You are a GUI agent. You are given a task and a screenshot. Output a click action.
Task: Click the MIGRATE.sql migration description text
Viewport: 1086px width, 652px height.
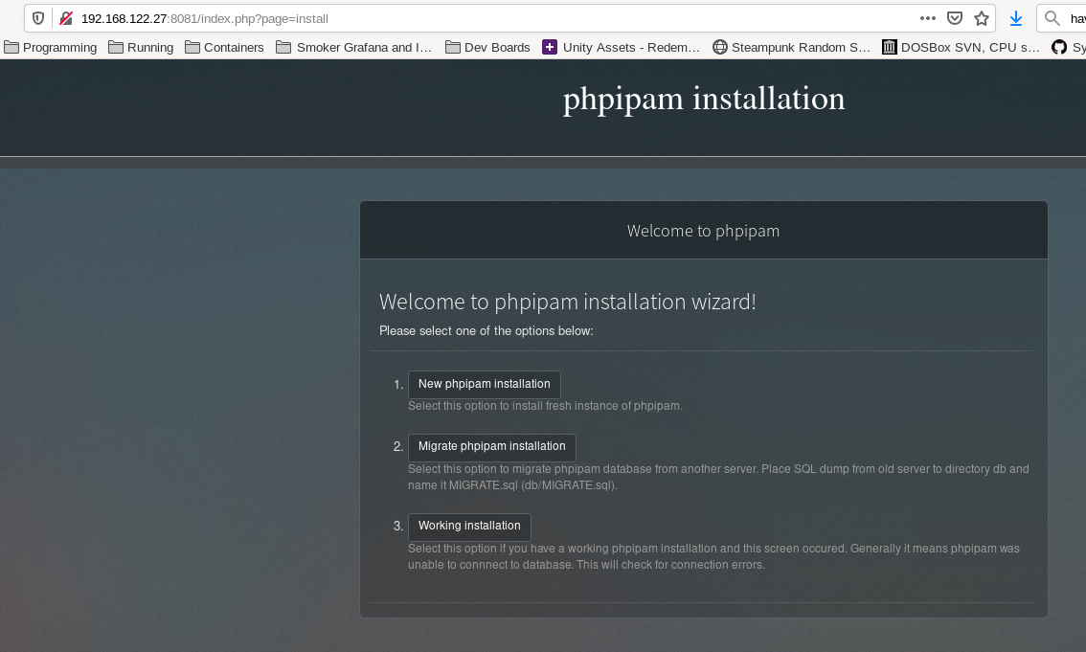click(x=718, y=477)
